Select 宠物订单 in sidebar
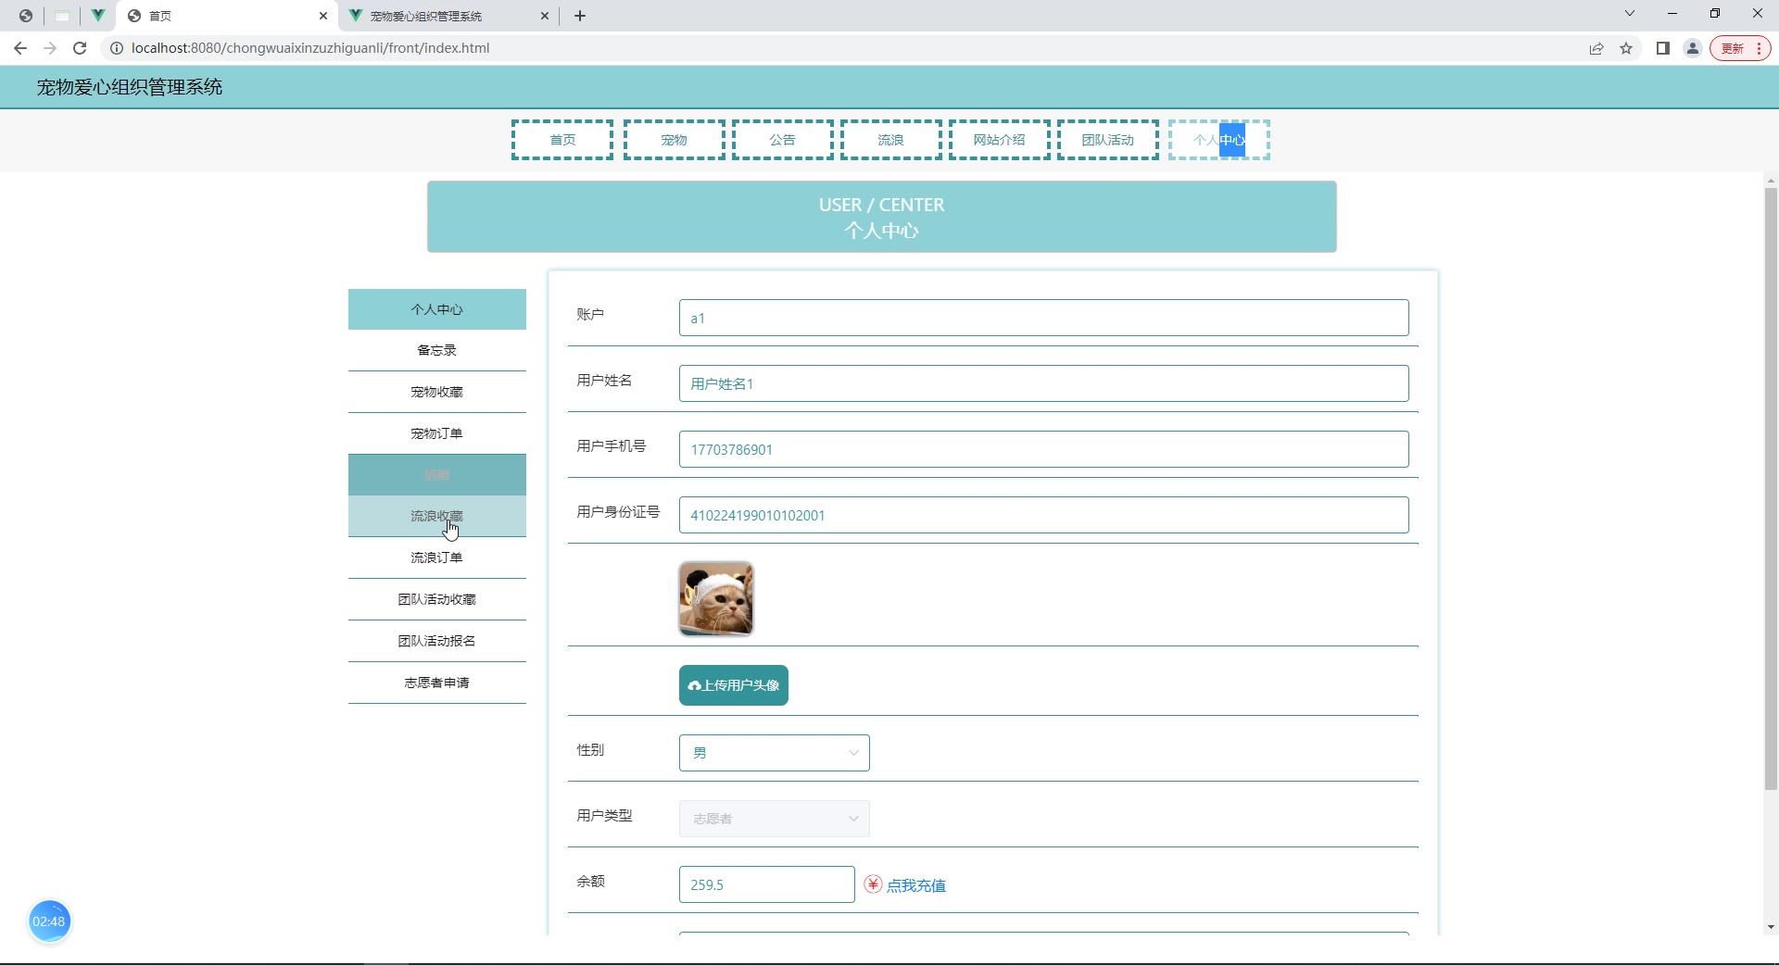1779x965 pixels. coord(437,433)
